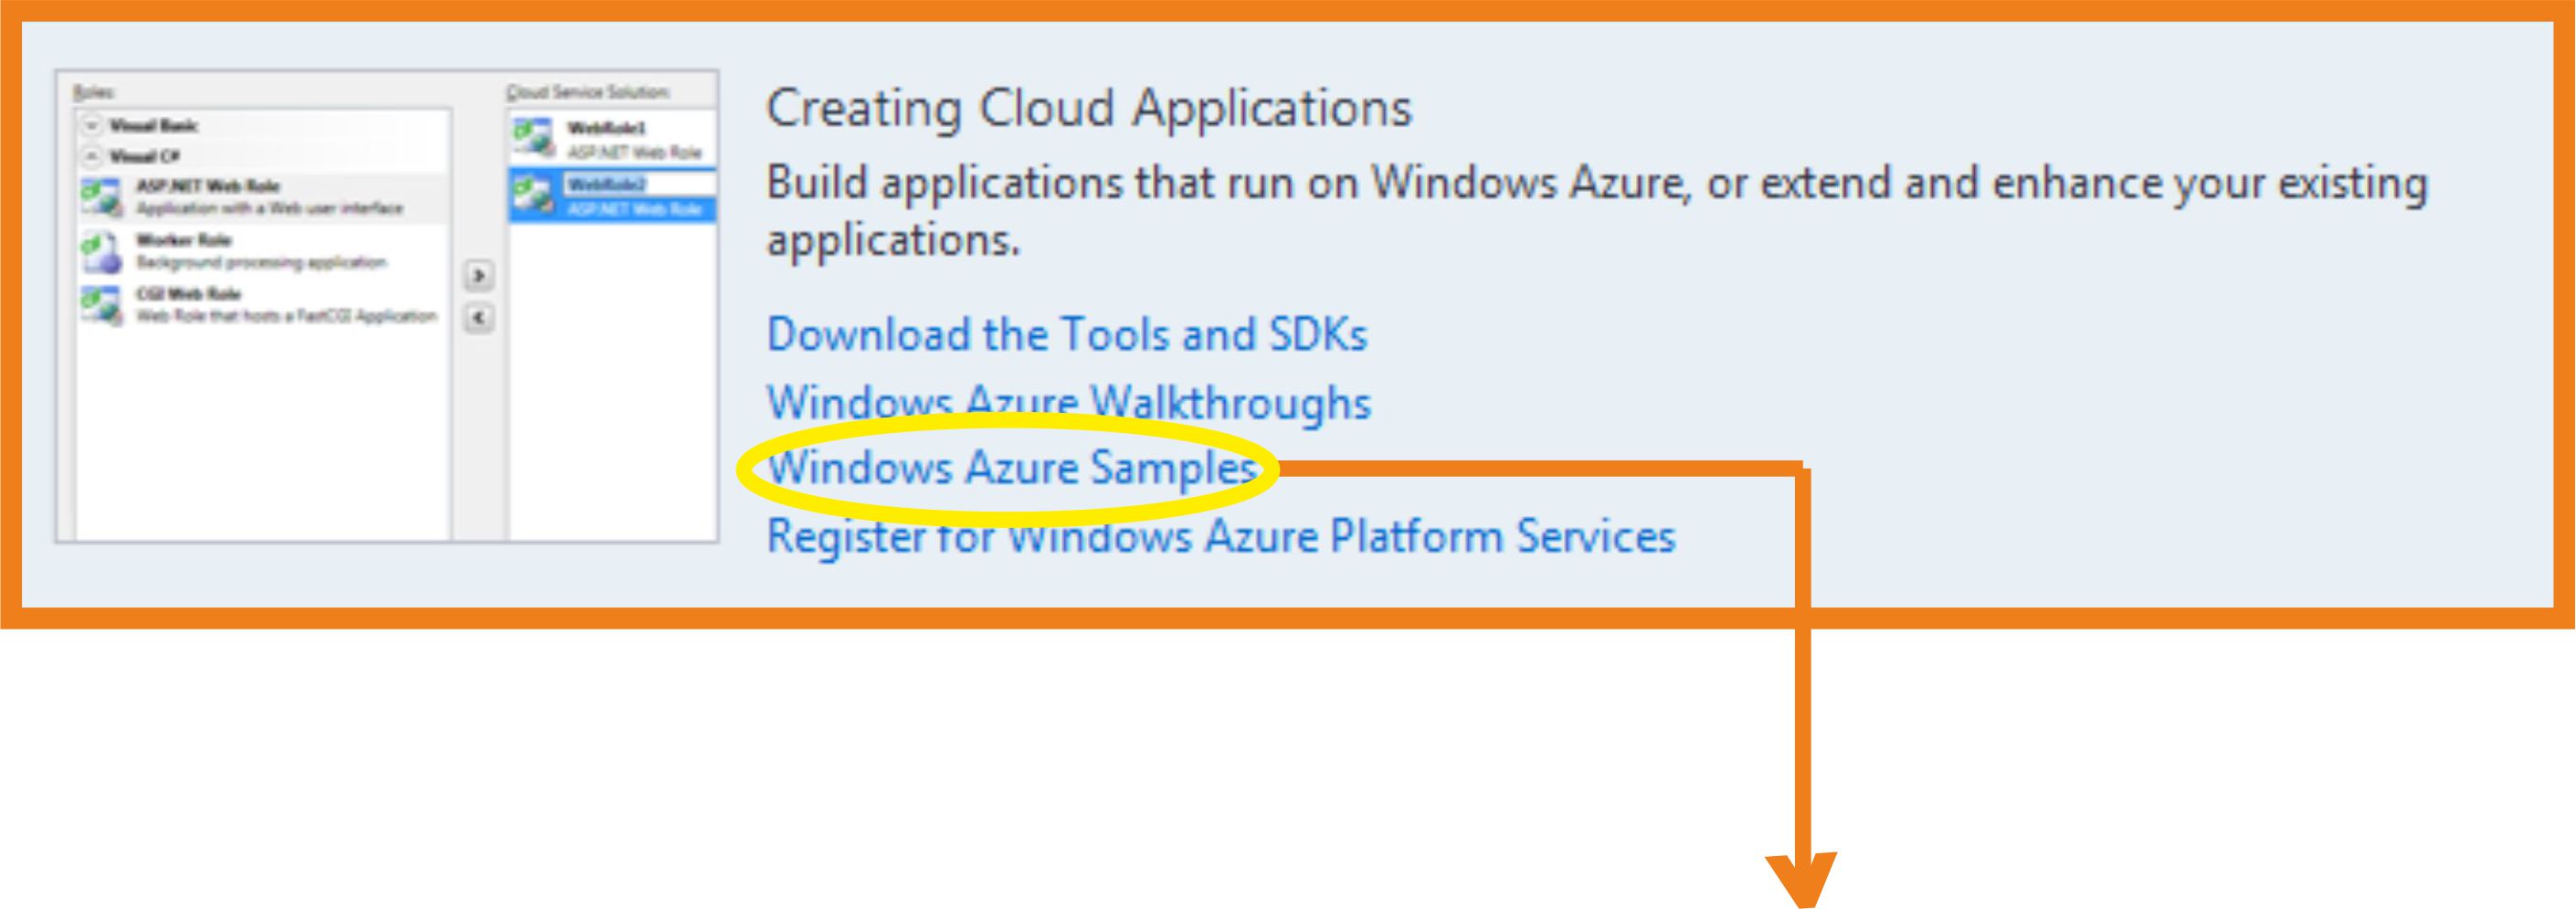Click the Worker Role icon
This screenshot has width=2576, height=909.
tap(100, 251)
